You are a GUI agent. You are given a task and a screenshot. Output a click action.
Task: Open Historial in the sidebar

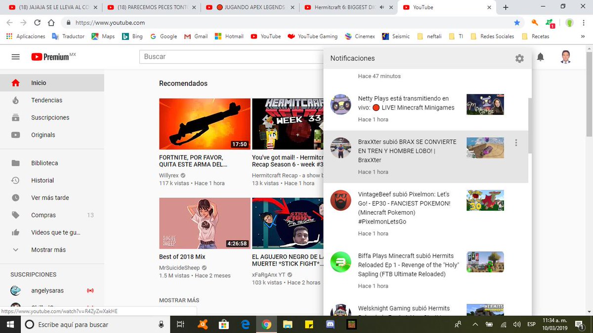pyautogui.click(x=52, y=180)
